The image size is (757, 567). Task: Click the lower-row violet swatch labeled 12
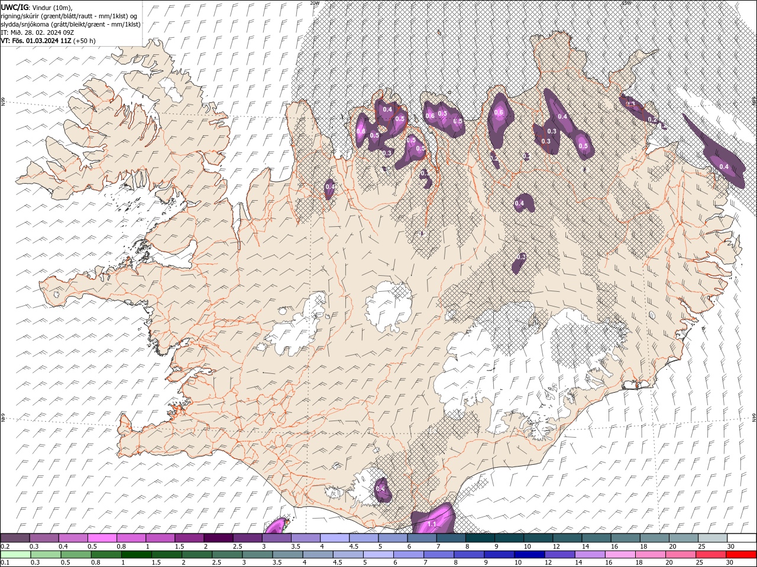560,555
